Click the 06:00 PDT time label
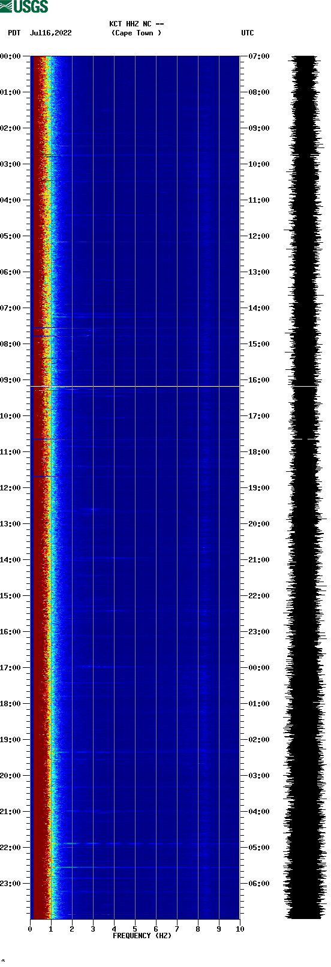This screenshot has height=967, width=331. pos(10,272)
